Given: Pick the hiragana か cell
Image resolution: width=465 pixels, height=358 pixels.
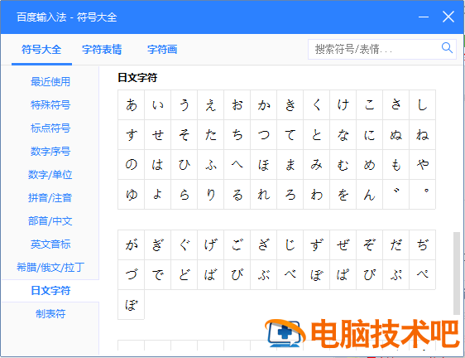Looking at the screenshot, I should 264,105.
